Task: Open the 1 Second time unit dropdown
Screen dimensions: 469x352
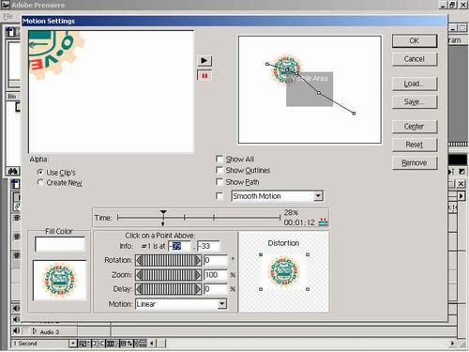Action: pyautogui.click(x=72, y=344)
